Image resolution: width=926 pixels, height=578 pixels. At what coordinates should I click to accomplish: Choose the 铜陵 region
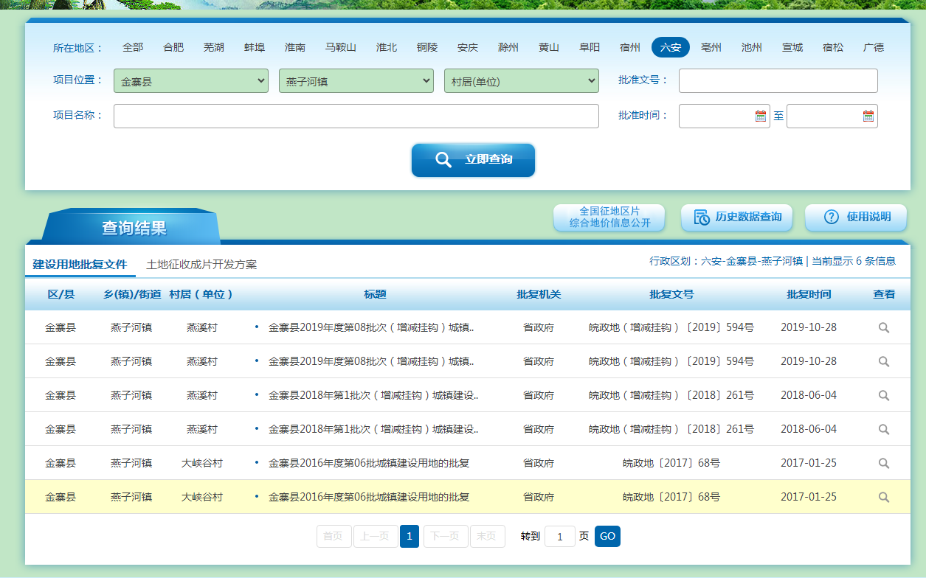tap(427, 47)
